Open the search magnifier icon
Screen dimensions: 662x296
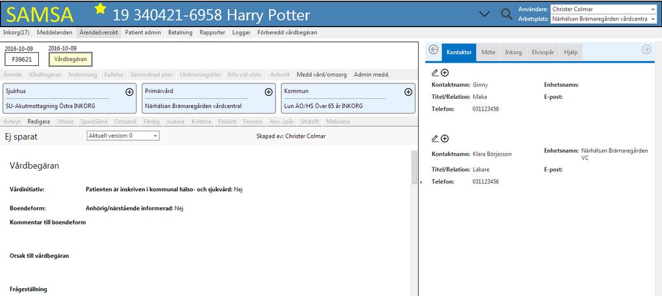point(506,14)
